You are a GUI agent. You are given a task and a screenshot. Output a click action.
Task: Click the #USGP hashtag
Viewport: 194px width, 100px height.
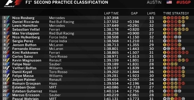pos(183,2)
